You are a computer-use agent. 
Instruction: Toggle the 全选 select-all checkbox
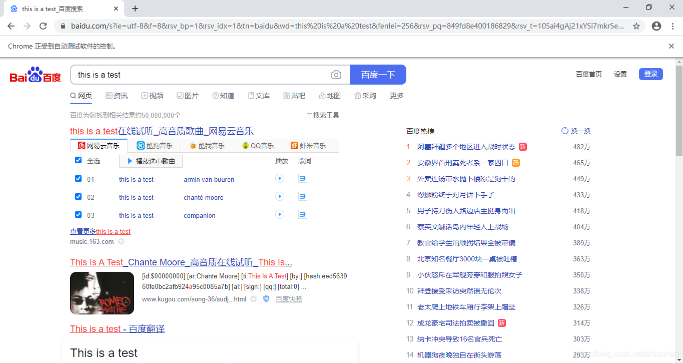pyautogui.click(x=78, y=160)
